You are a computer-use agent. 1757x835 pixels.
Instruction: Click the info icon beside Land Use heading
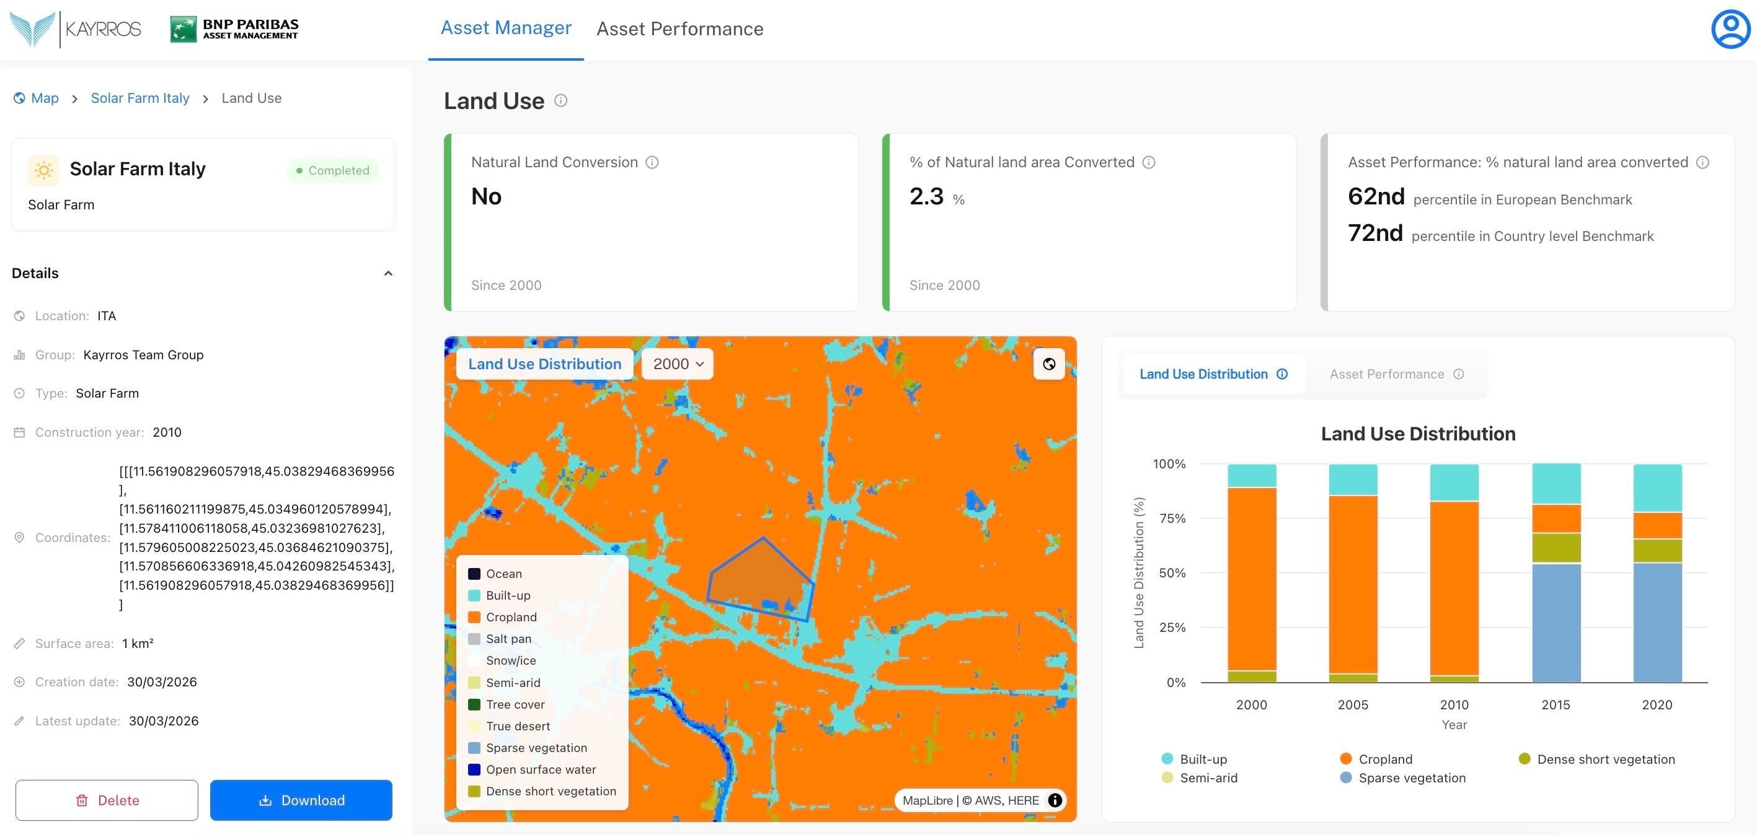[x=560, y=101]
